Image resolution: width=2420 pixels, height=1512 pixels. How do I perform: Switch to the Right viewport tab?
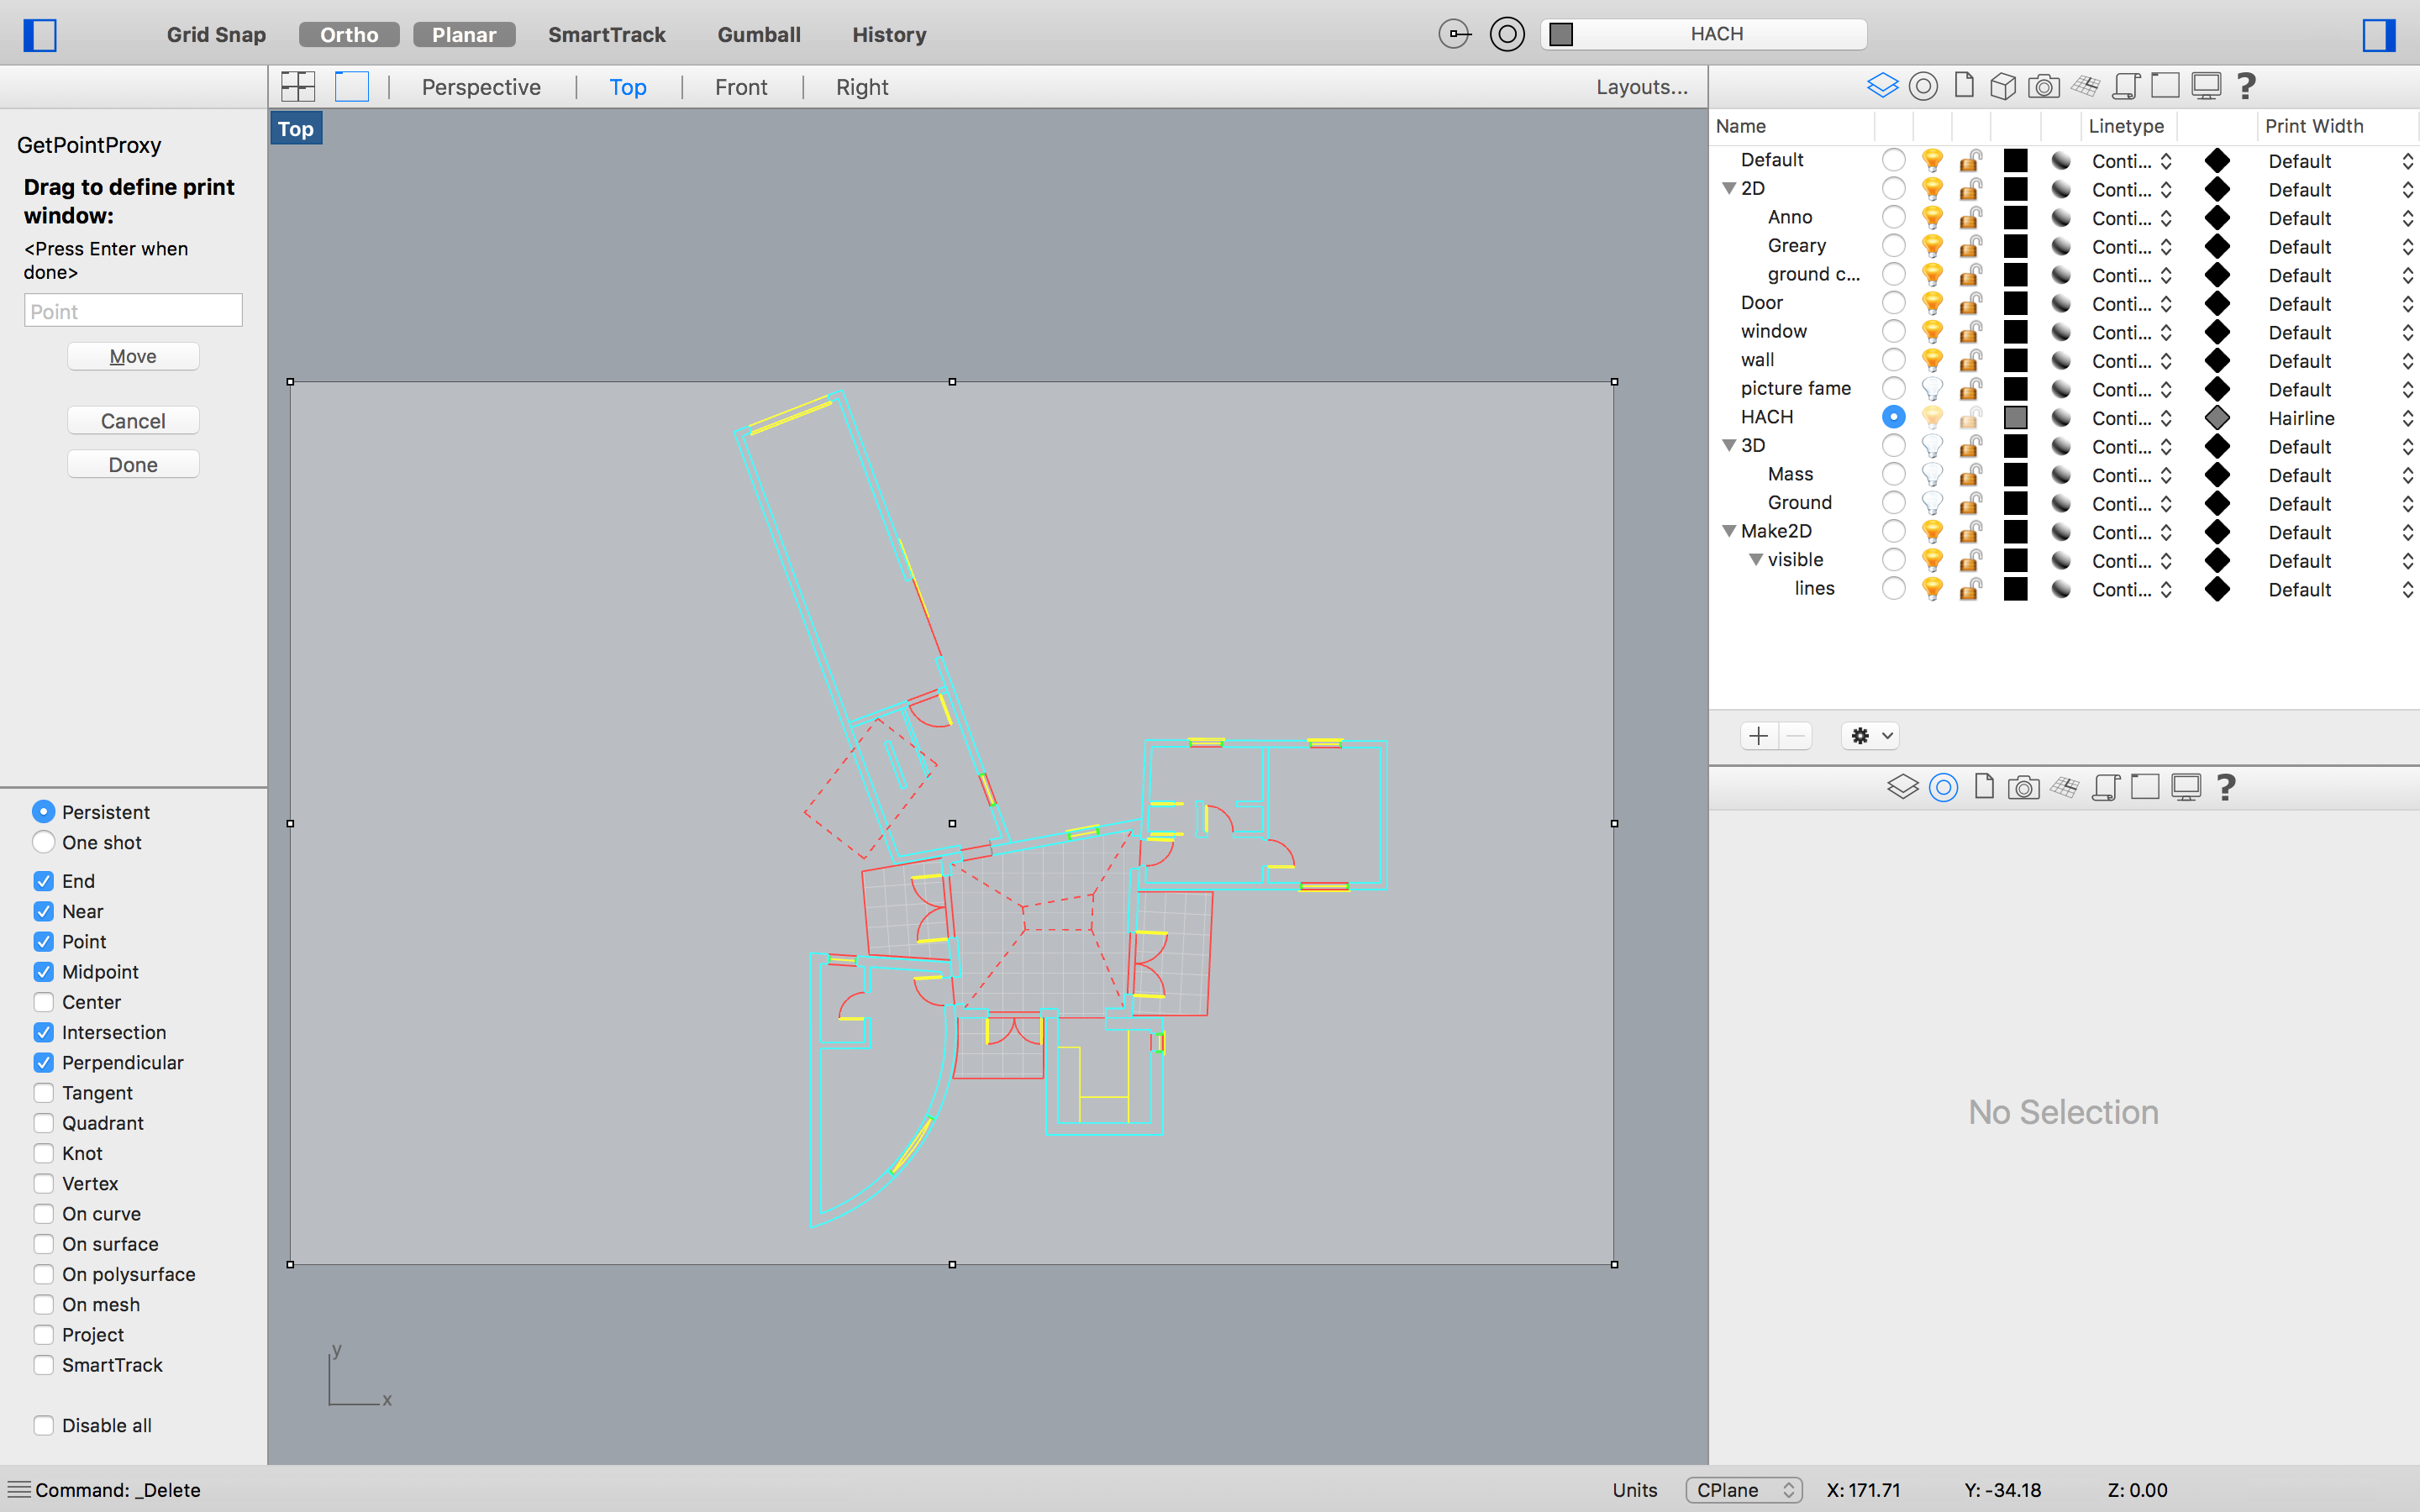pyautogui.click(x=862, y=87)
